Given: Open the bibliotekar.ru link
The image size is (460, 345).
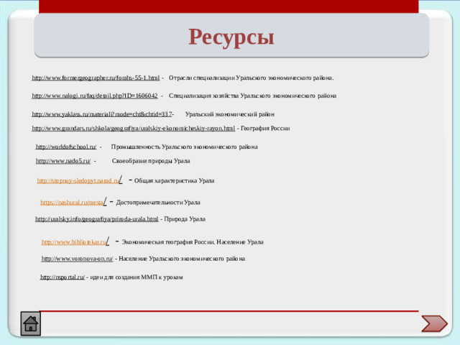Looking at the screenshot, I should pyautogui.click(x=74, y=242).
